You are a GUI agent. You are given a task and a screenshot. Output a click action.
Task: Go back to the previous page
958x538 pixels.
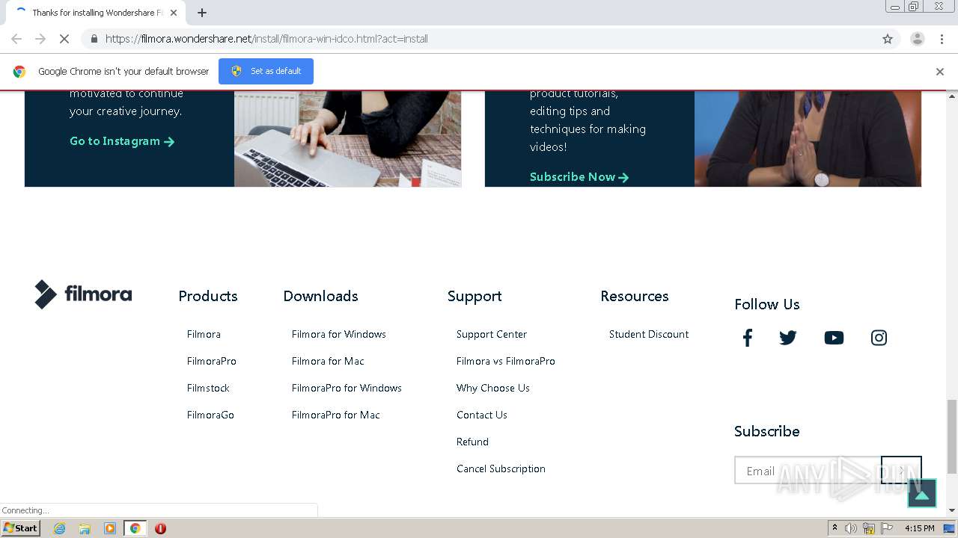16,39
